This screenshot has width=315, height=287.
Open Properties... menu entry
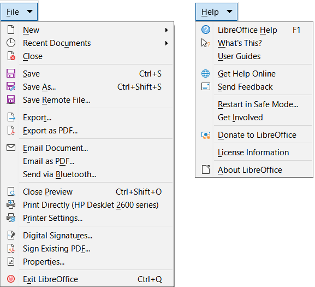click(x=87, y=261)
